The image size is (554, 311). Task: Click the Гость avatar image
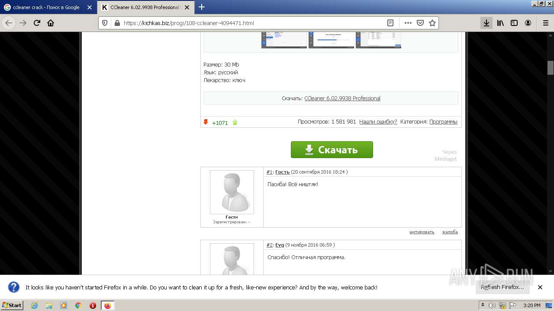[x=232, y=192]
